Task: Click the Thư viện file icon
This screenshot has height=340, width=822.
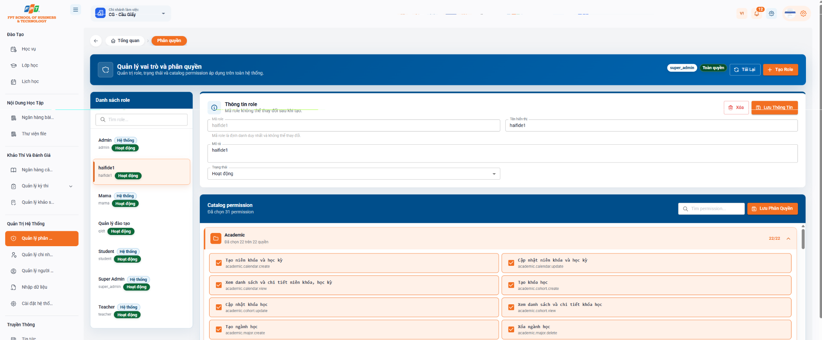Action: click(x=14, y=134)
